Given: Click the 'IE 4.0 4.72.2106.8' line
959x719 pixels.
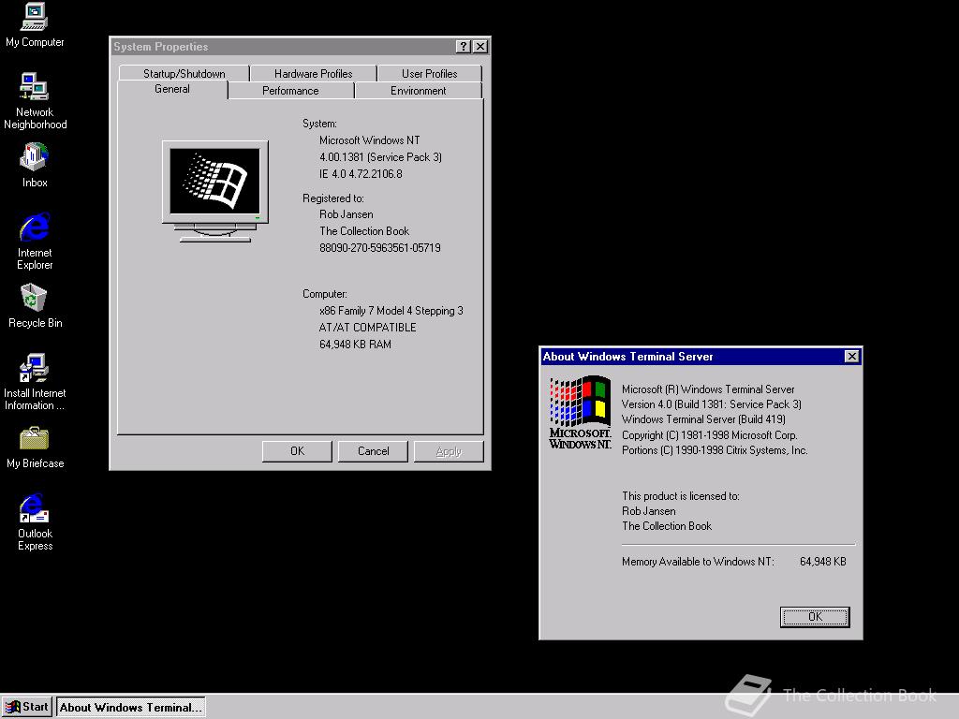Looking at the screenshot, I should [x=361, y=174].
